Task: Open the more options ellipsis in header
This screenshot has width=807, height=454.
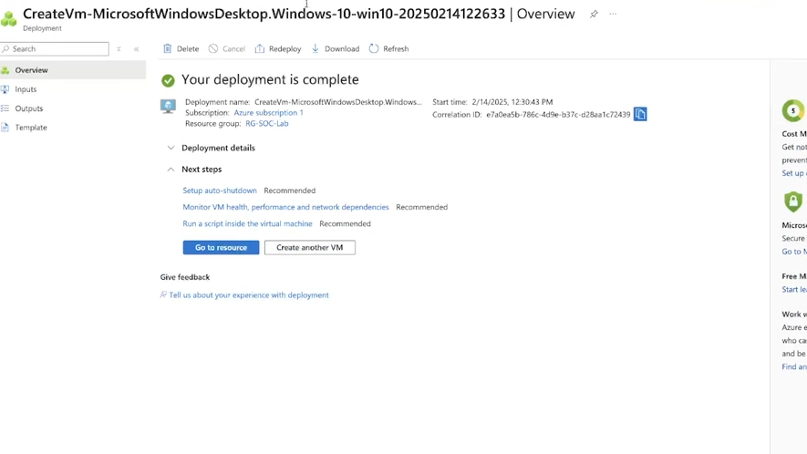Action: pos(613,14)
